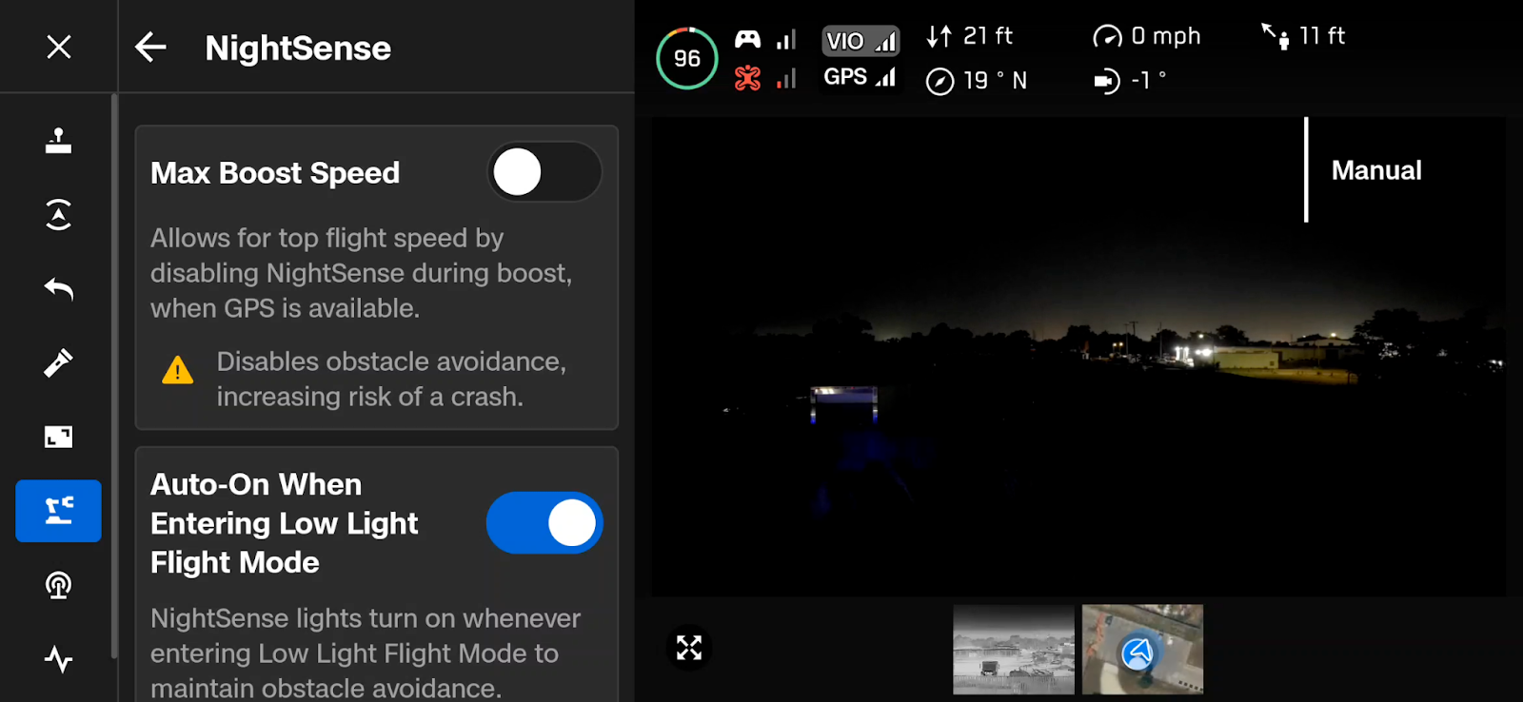Tap the speedometer 0 mph readout
Screen dimensions: 1523x702
(1147, 36)
